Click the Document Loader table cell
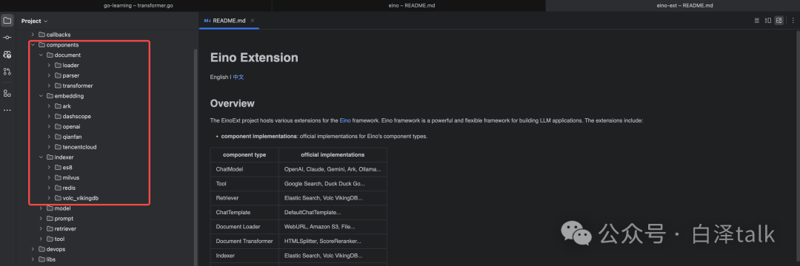 tap(244, 226)
